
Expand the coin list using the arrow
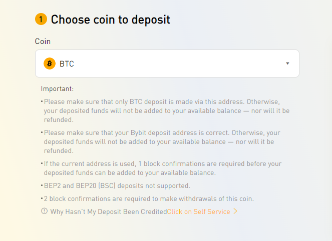[287, 63]
